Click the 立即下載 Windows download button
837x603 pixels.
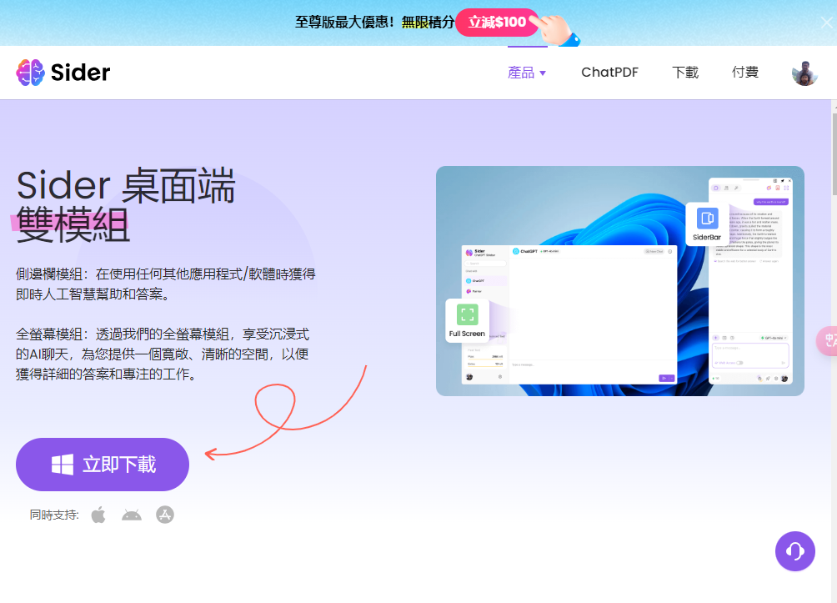coord(103,465)
